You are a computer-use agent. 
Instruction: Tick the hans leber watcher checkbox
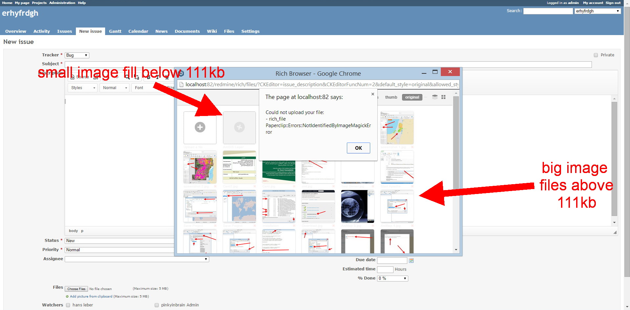[x=68, y=305]
